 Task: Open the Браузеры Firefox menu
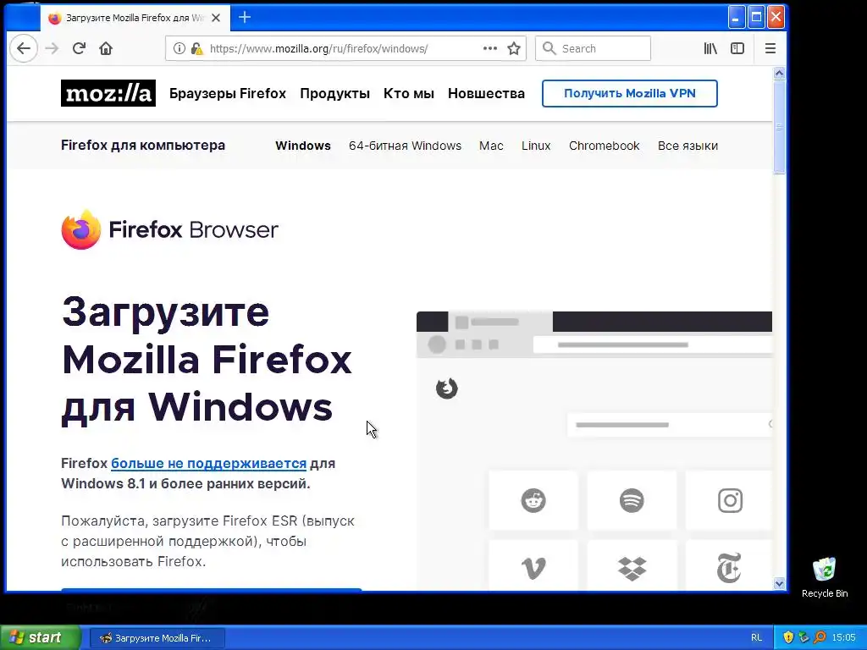(228, 93)
